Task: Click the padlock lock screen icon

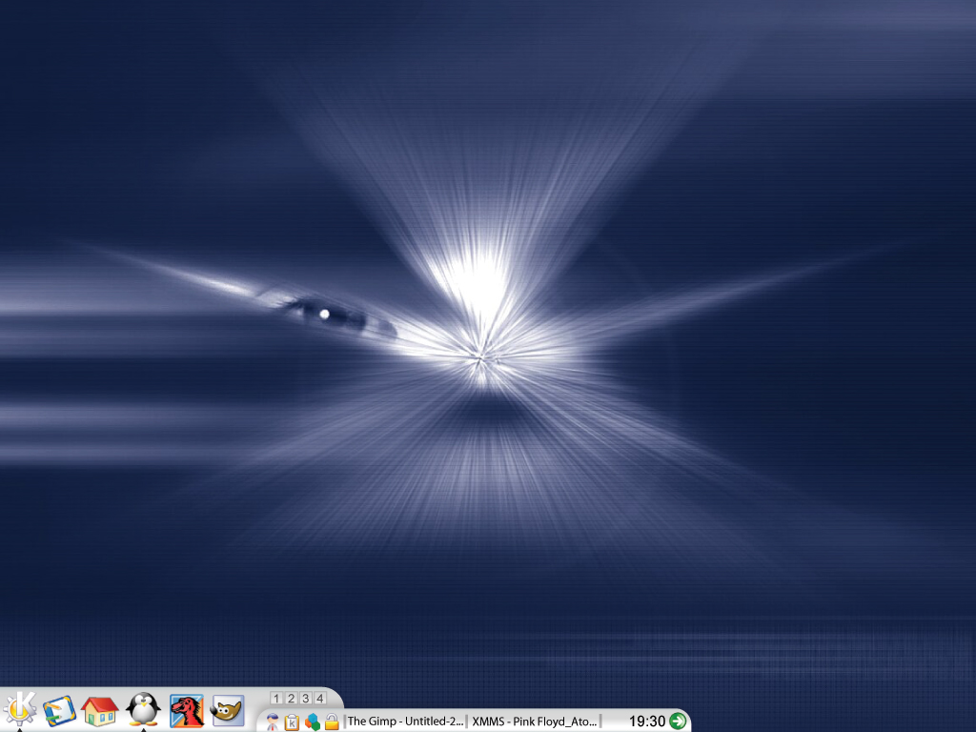Action: pyautogui.click(x=332, y=722)
